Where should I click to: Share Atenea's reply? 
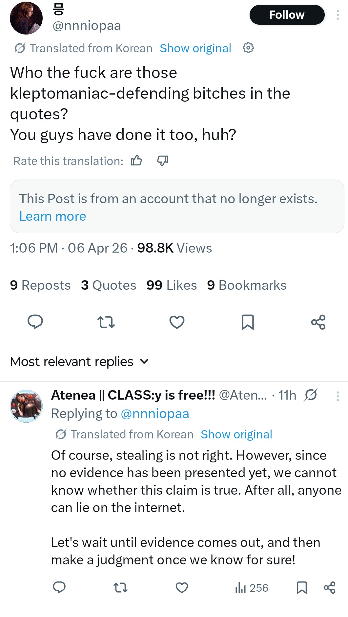(x=329, y=587)
